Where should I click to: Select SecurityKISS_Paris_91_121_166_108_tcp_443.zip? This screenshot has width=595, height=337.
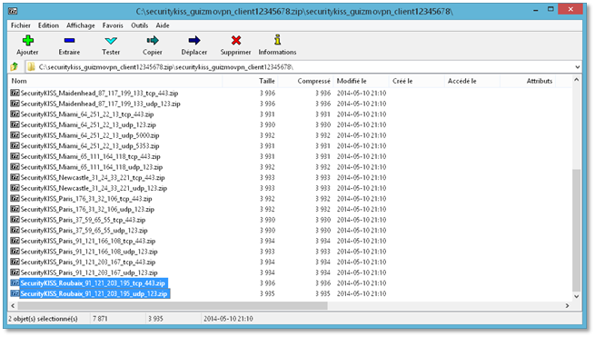pyautogui.click(x=88, y=241)
